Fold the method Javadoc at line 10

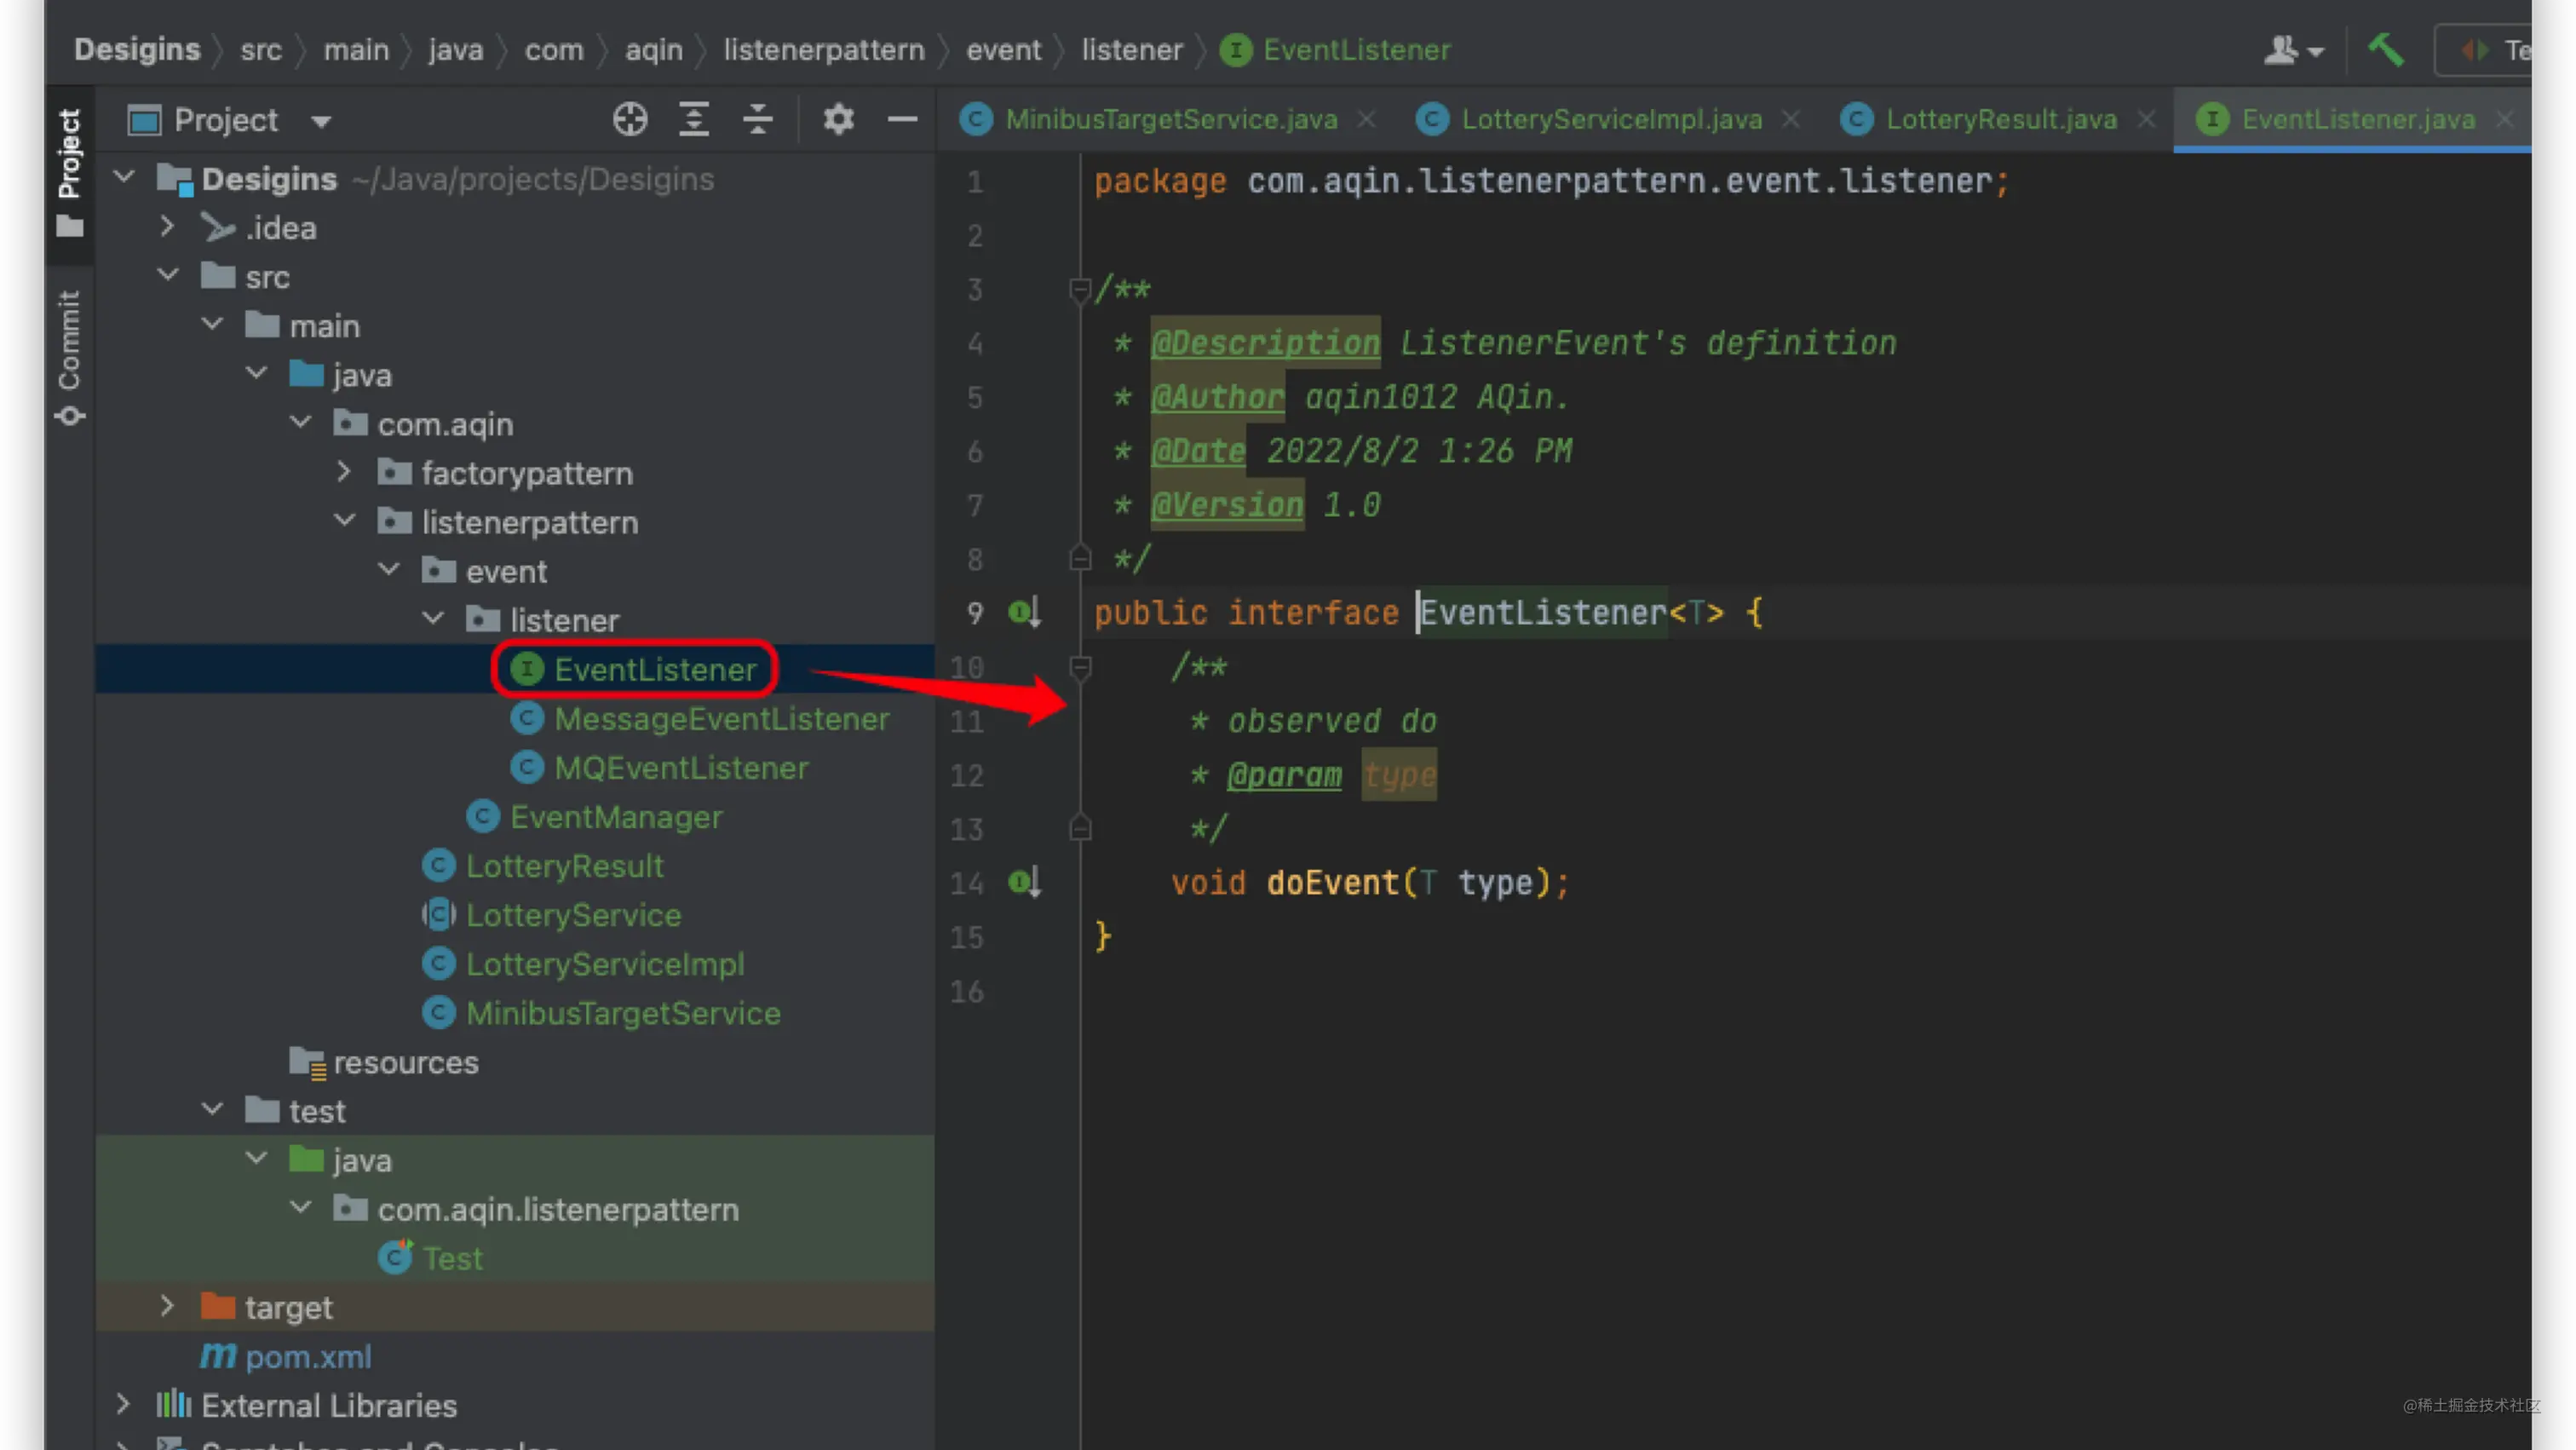[x=1079, y=667]
